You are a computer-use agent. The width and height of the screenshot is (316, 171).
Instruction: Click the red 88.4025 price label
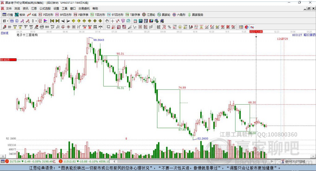[8, 60]
